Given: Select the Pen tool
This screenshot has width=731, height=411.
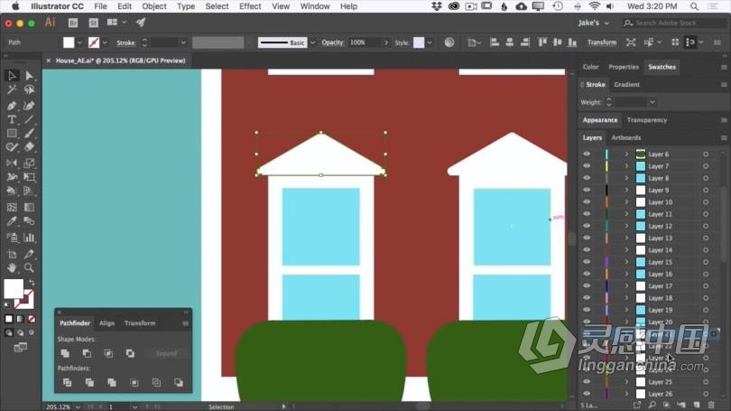Looking at the screenshot, I should coord(12,106).
